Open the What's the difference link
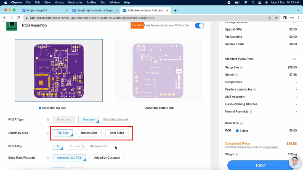This screenshot has width=303, height=170. 116,120
